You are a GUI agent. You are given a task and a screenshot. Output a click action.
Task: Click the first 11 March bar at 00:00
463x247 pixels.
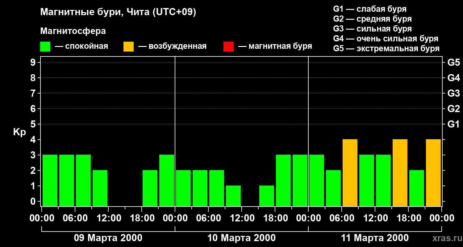(x=317, y=180)
